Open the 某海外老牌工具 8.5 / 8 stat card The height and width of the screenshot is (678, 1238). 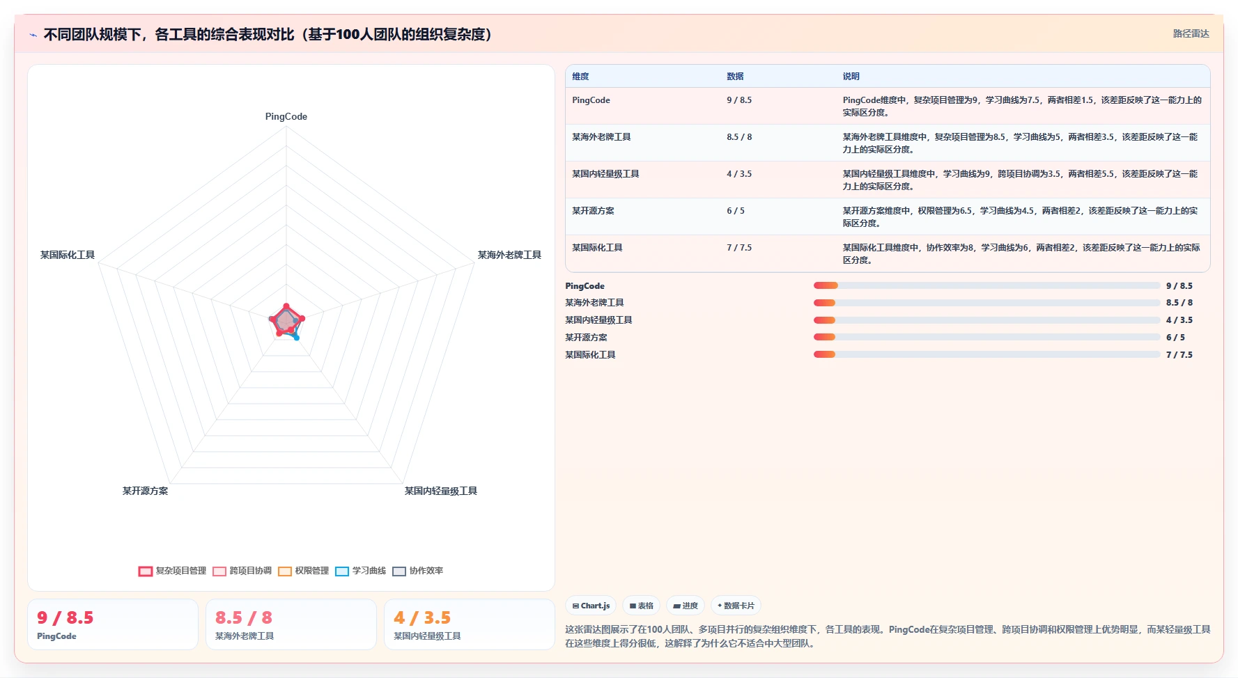point(291,624)
